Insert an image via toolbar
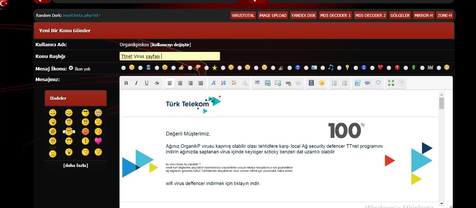The height and width of the screenshot is (208, 476). click(268, 83)
